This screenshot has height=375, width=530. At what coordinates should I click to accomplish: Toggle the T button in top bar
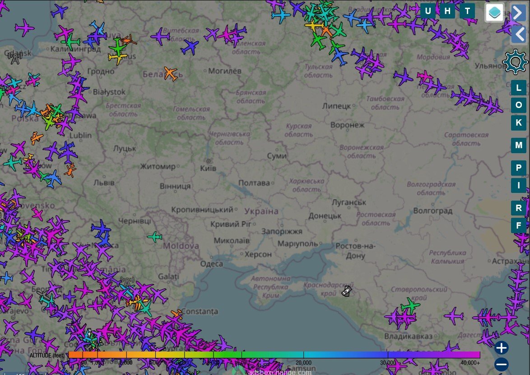pyautogui.click(x=467, y=11)
